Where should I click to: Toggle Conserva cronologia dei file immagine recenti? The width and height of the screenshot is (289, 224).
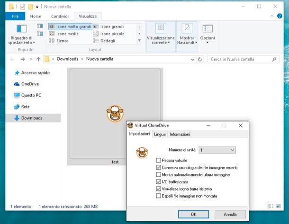158,168
